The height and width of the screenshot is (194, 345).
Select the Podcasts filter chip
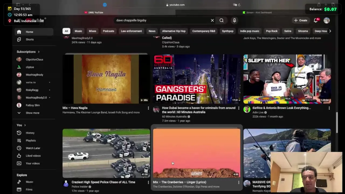tap(108, 31)
